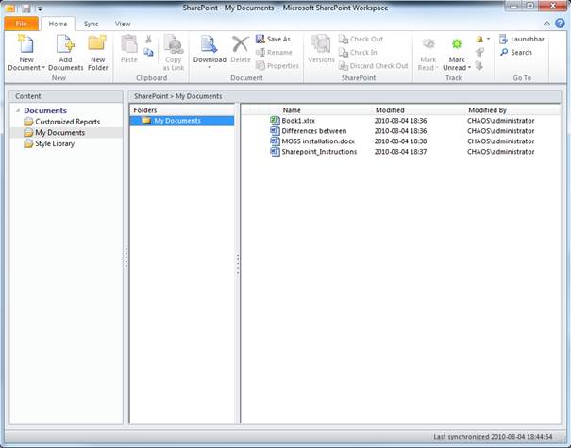Screen dimensions: 571x448
Task: Select My Documents in Folders pane
Action: pos(182,121)
